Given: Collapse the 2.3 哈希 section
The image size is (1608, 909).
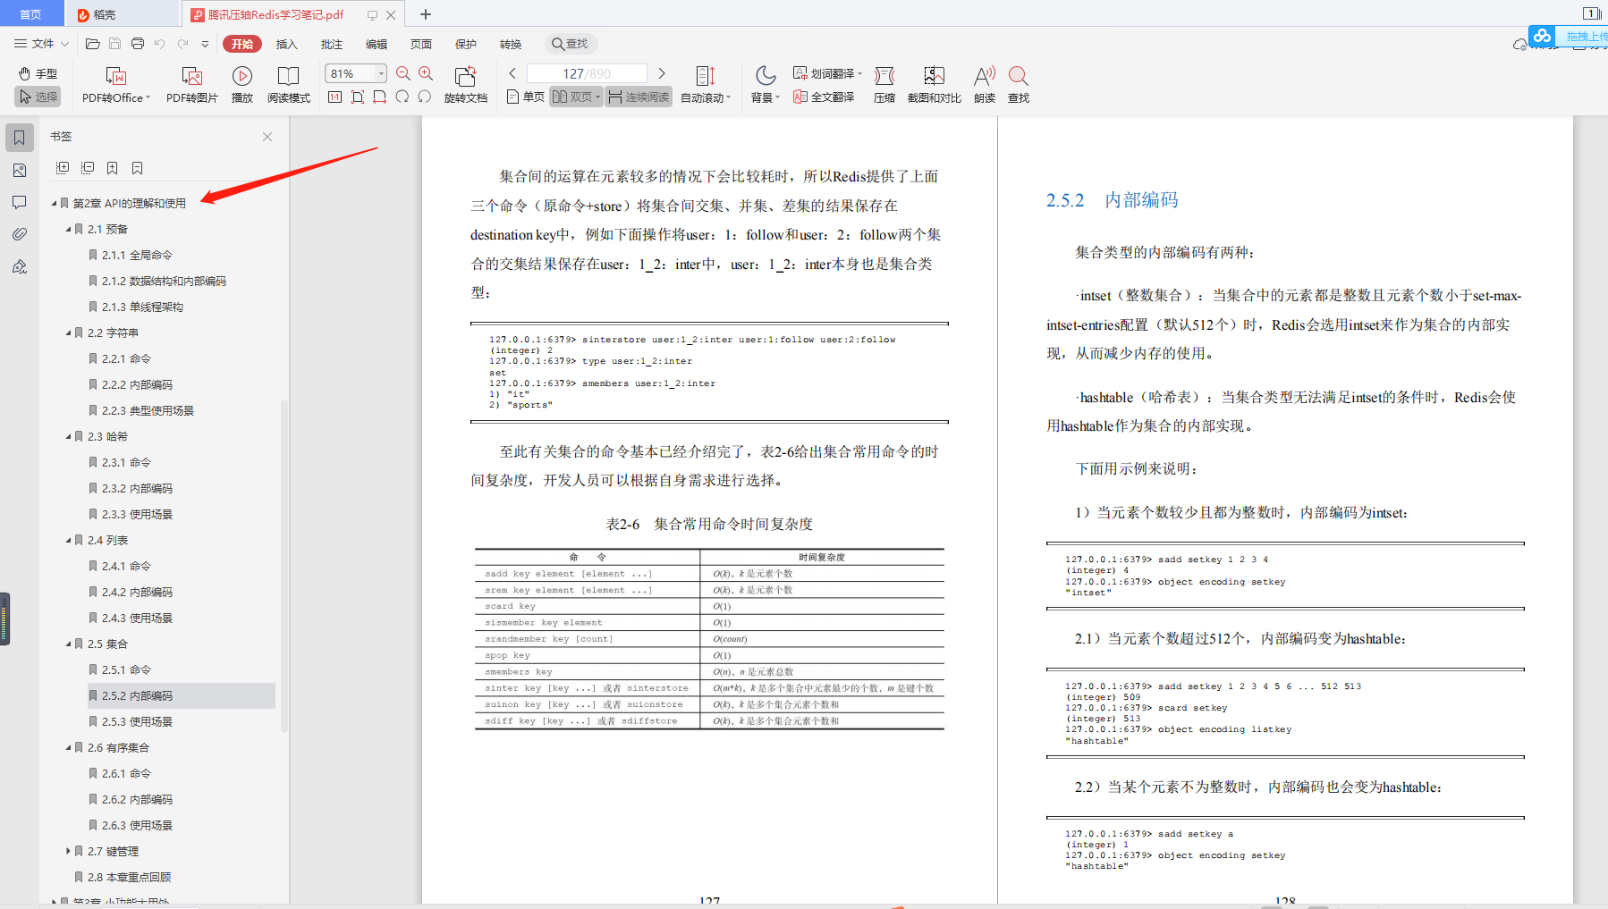Looking at the screenshot, I should pos(68,436).
